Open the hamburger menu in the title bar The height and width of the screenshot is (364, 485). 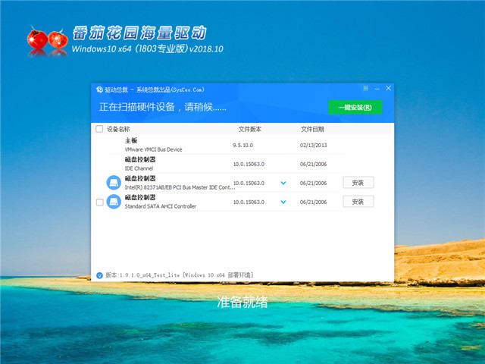tap(365, 88)
